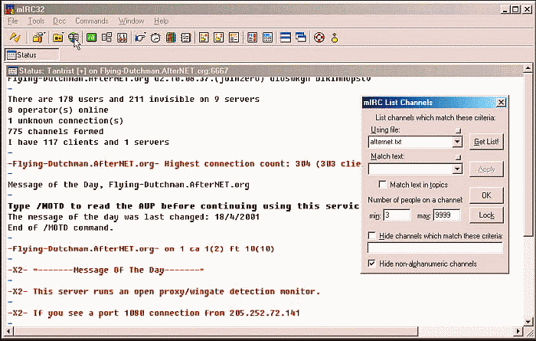Screen dimensions: 536x341
Task: Open the lifebuoy Help icon
Action: click(319, 38)
